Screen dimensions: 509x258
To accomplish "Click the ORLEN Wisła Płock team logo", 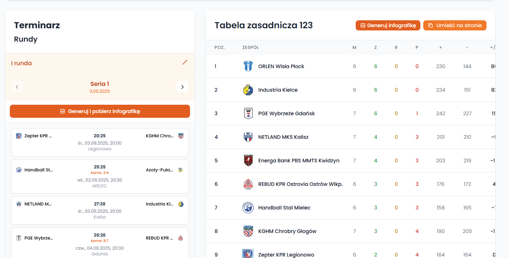I will [x=248, y=66].
